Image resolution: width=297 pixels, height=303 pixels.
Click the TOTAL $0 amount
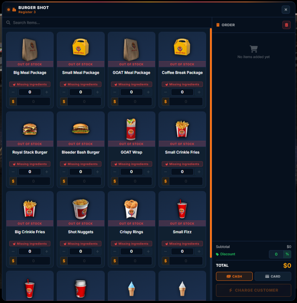click(x=287, y=265)
